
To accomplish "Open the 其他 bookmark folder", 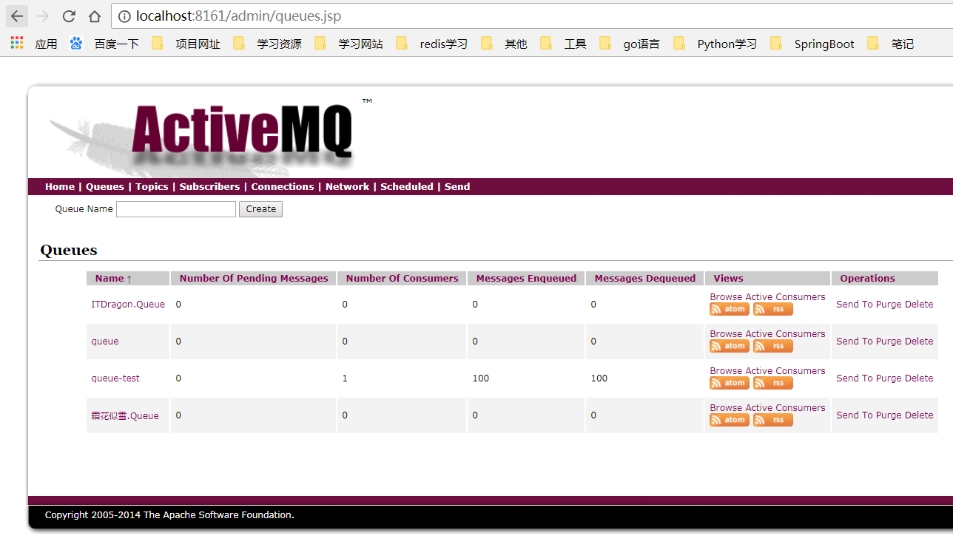I will 504,44.
